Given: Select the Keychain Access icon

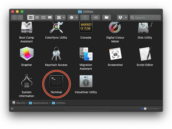Looking at the screenshot, I should click(56, 54).
